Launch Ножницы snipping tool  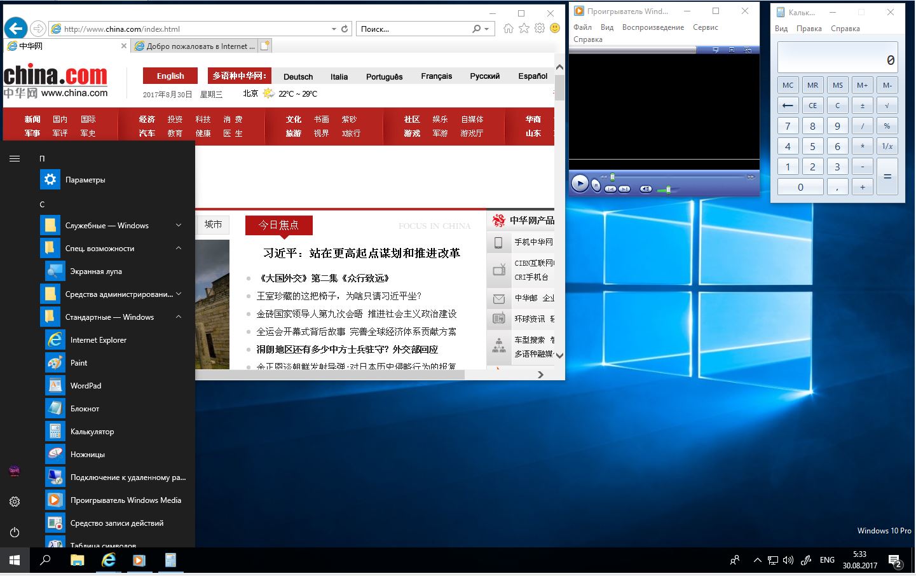click(87, 455)
